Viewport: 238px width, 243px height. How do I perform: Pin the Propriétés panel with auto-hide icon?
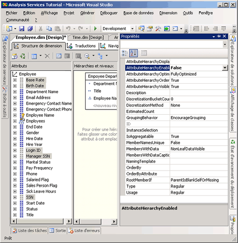click(219, 36)
